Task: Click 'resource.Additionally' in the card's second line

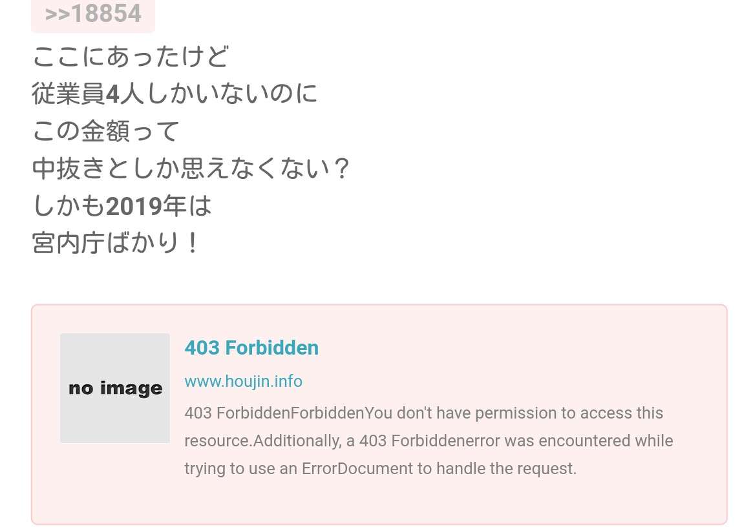Action: coord(262,441)
